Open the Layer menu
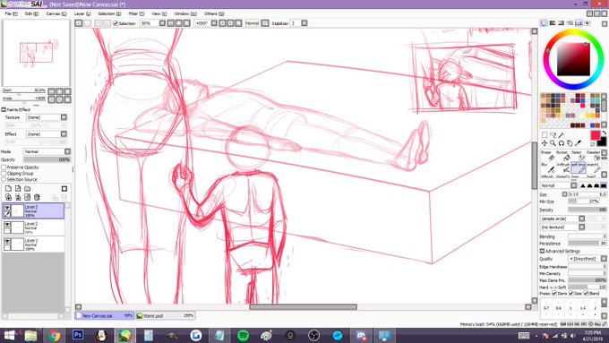The image size is (609, 343). tap(82, 13)
